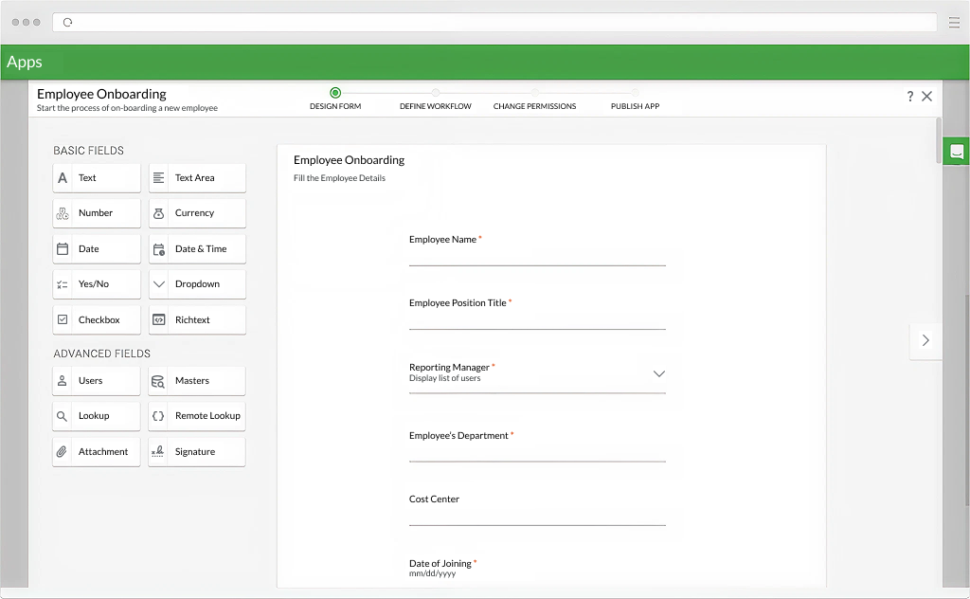The height and width of the screenshot is (599, 970).
Task: Select the Employee Onboarding form title
Action: (x=349, y=160)
